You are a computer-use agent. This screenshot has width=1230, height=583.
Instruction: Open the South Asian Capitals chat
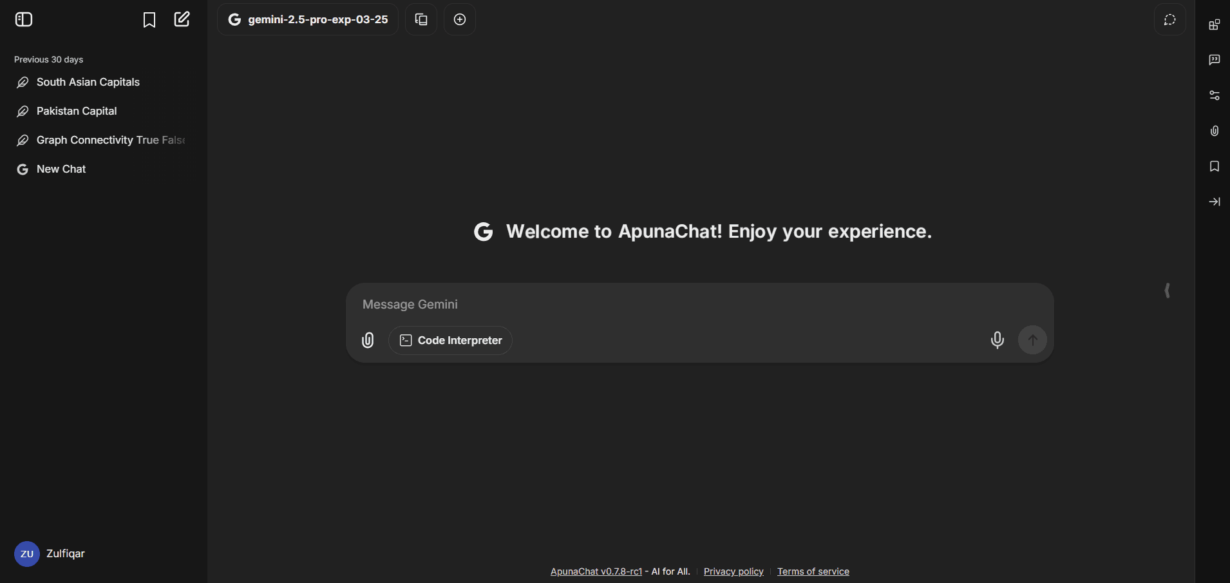pos(103,82)
